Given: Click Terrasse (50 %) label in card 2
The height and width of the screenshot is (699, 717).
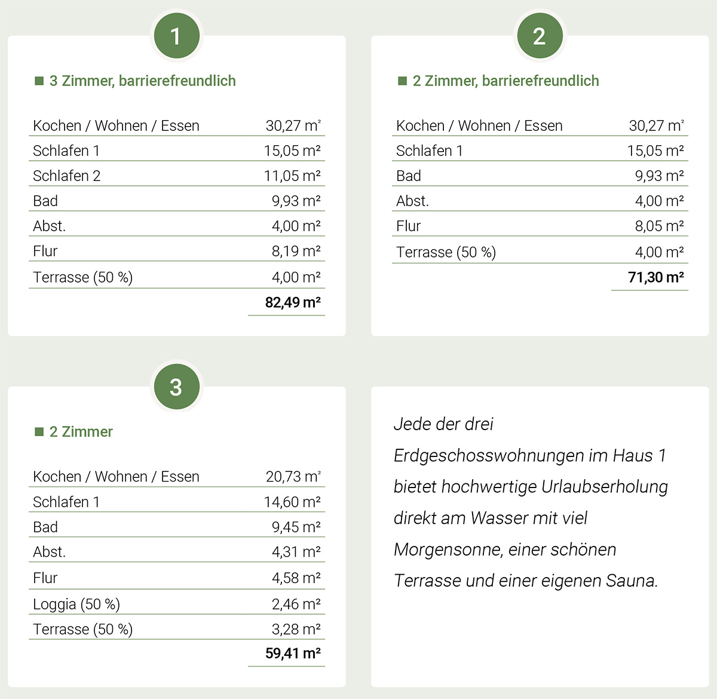Looking at the screenshot, I should (x=446, y=252).
